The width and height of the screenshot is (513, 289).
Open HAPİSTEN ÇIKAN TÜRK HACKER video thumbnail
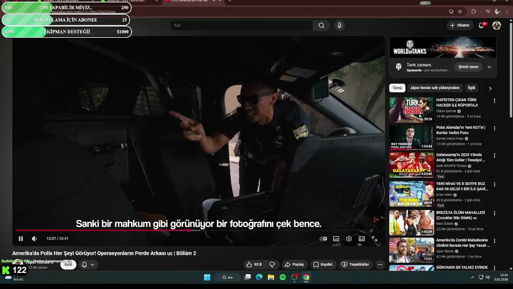pyautogui.click(x=412, y=110)
